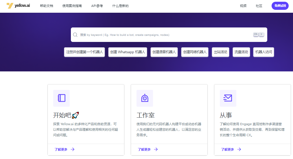Click the rocket emoji beside 开始吧
The height and width of the screenshot is (159, 293).
click(x=75, y=115)
